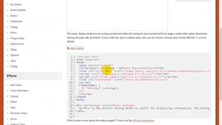The image size is (222, 125).
Task: Go to the Show effect page
Action: 14,119
